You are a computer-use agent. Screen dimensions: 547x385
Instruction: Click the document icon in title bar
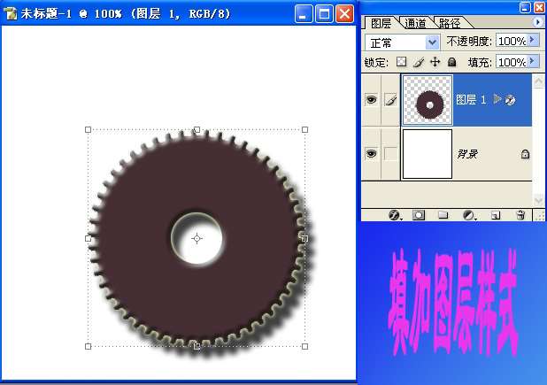pyautogui.click(x=11, y=13)
